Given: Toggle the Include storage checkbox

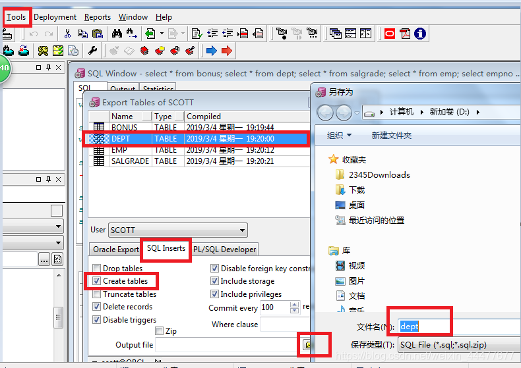Looking at the screenshot, I should tap(214, 281).
